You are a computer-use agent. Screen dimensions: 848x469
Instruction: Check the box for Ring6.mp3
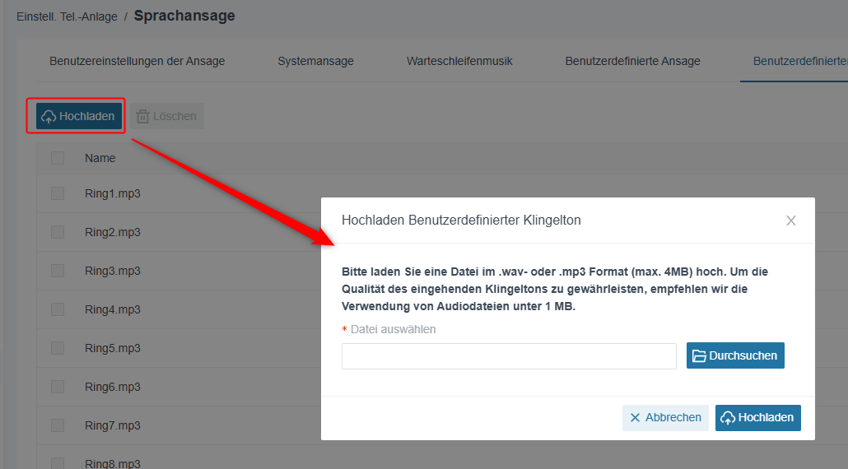58,387
